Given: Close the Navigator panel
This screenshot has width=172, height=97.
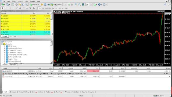Looking at the screenshot, I should tap(52, 40).
